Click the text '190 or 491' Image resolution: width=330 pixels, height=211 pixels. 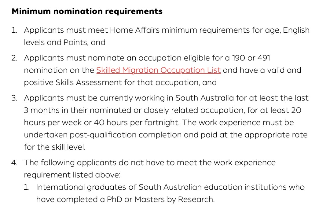pyautogui.click(x=251, y=58)
